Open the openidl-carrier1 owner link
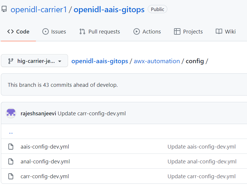247x189 pixels. pyautogui.click(x=39, y=10)
